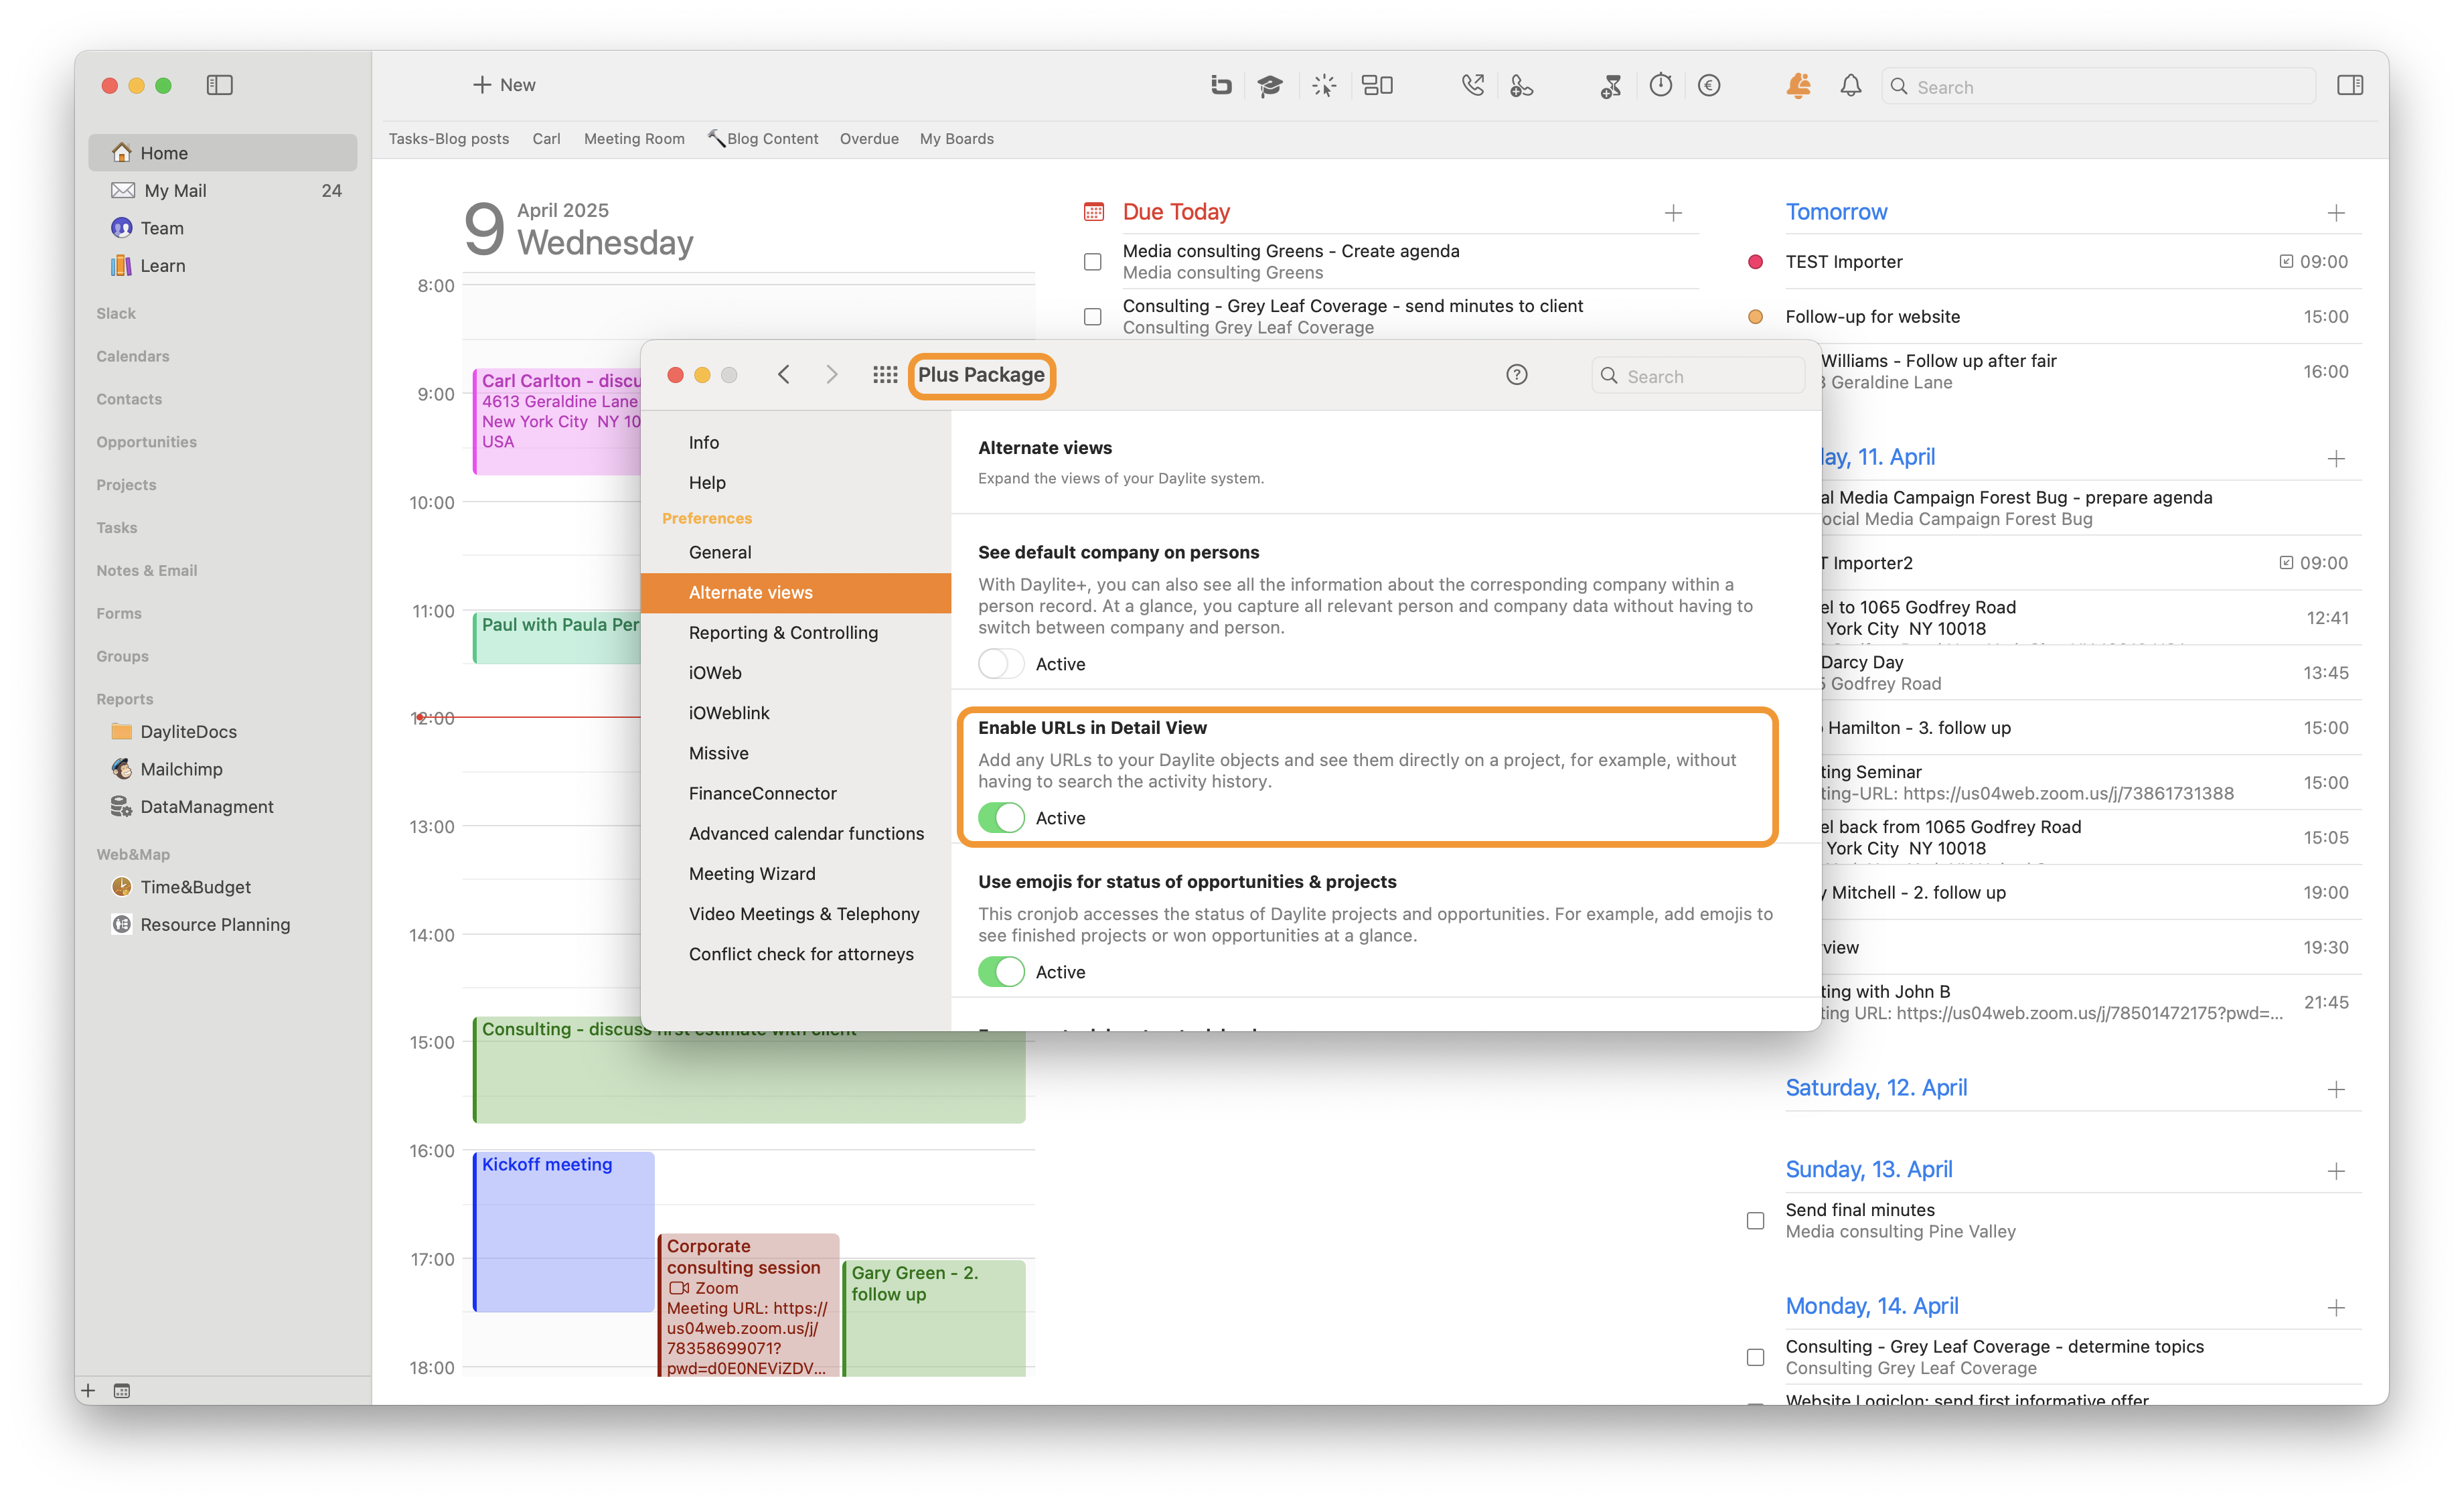Select FinanceConnector preferences item
This screenshot has width=2464, height=1504.
tap(795, 793)
